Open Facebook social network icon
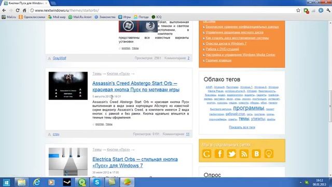This screenshot has width=332, height=187. click(219, 154)
